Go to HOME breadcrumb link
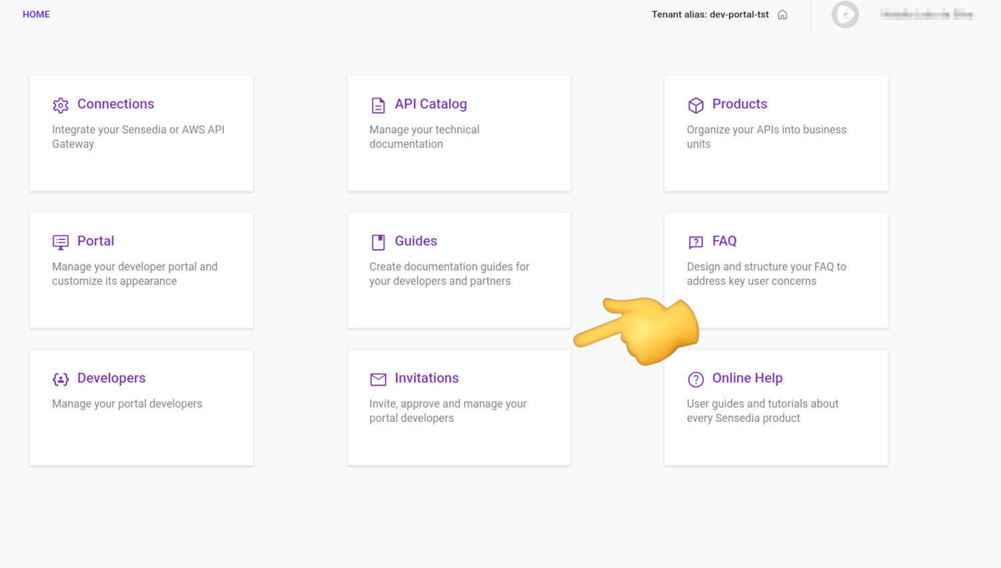Viewport: 1001px width, 568px height. point(36,15)
